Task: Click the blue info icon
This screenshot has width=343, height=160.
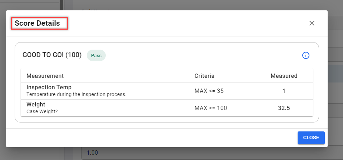Action: click(x=306, y=55)
